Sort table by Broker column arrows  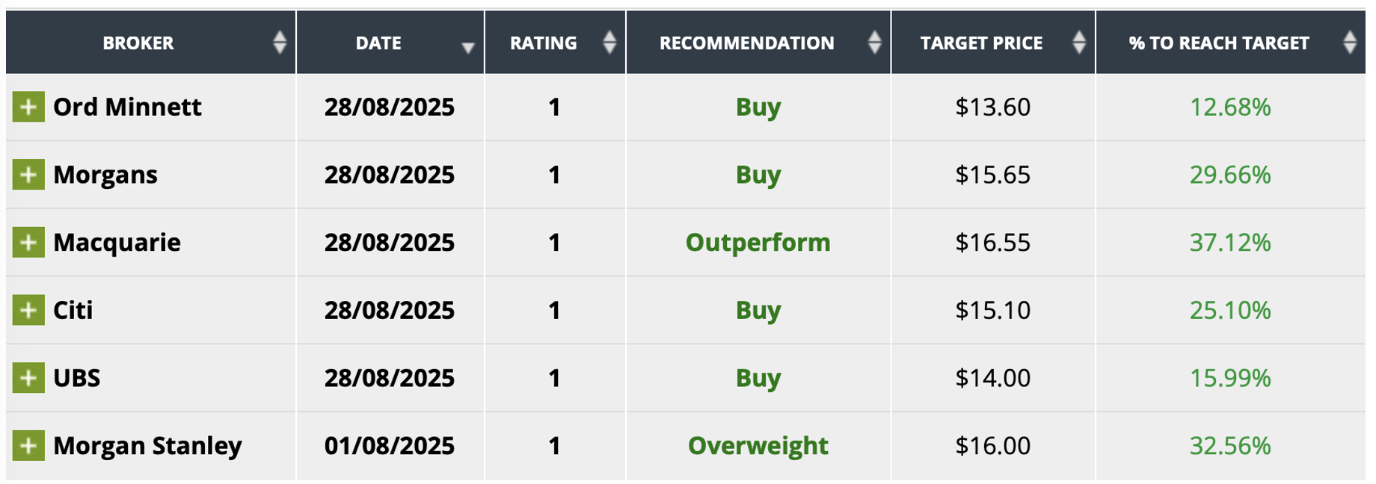280,43
